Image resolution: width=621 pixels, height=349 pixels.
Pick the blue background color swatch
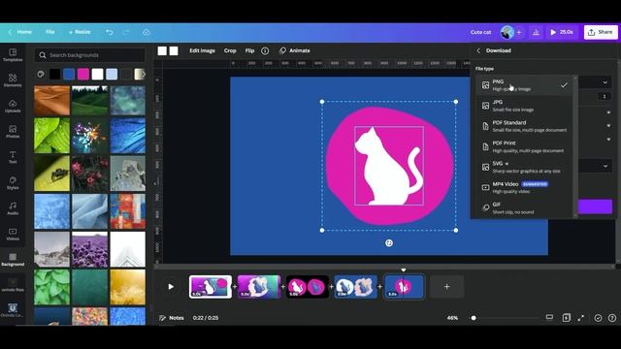pyautogui.click(x=69, y=74)
